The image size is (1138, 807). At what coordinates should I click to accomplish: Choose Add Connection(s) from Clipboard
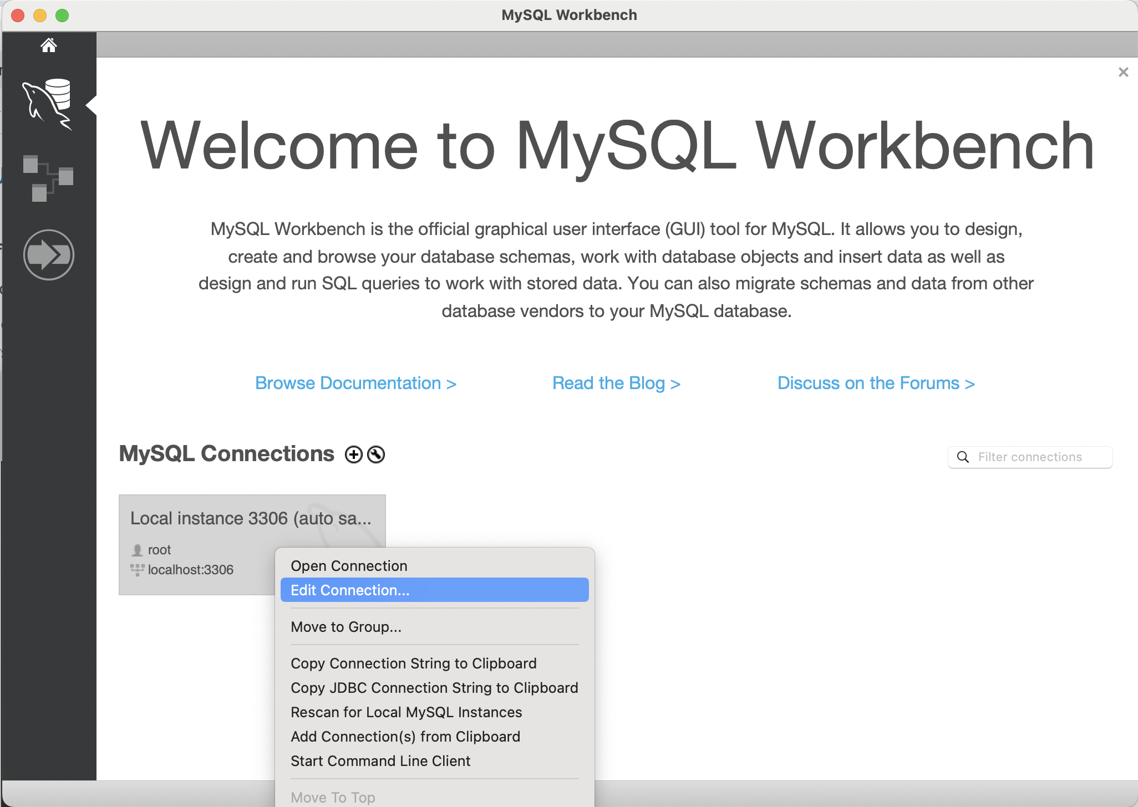405,737
